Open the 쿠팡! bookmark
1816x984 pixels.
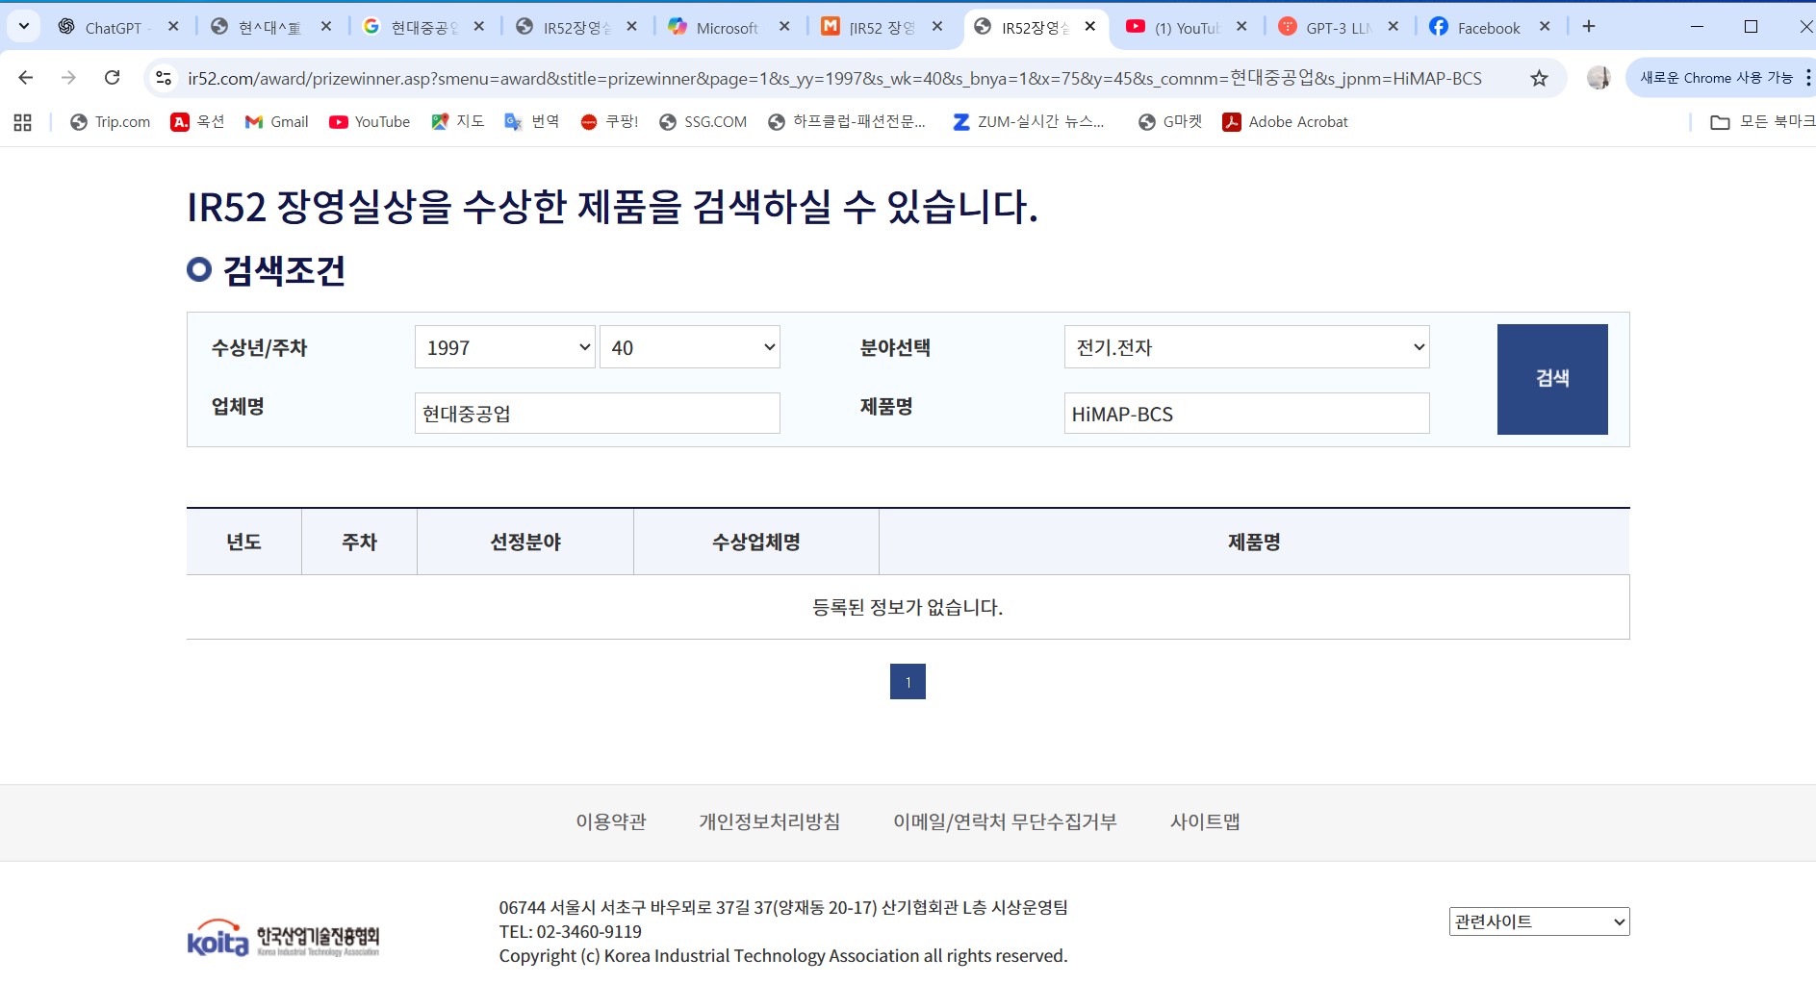(x=609, y=122)
